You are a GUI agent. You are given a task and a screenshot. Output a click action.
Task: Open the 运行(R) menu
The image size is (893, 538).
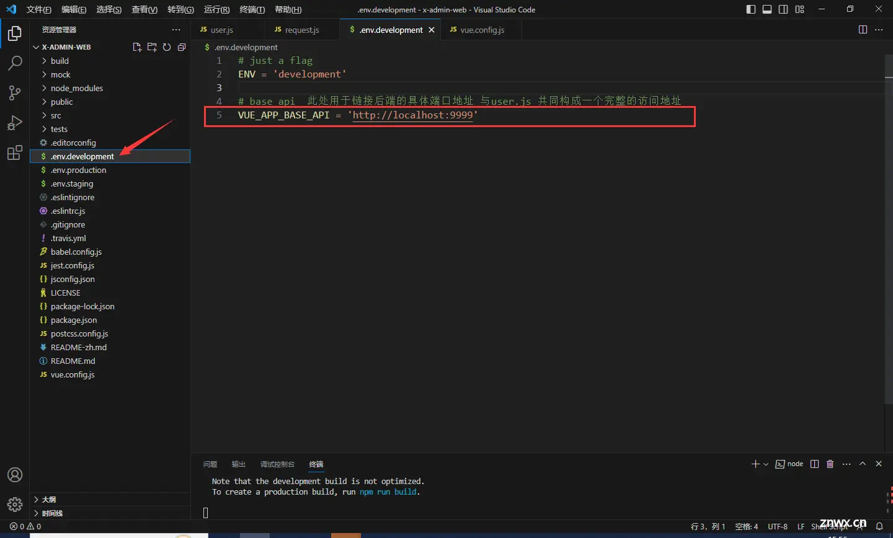(216, 9)
